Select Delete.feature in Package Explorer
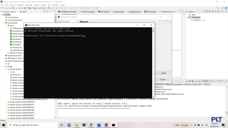Viewport: 228px width, 128px height. [17, 33]
